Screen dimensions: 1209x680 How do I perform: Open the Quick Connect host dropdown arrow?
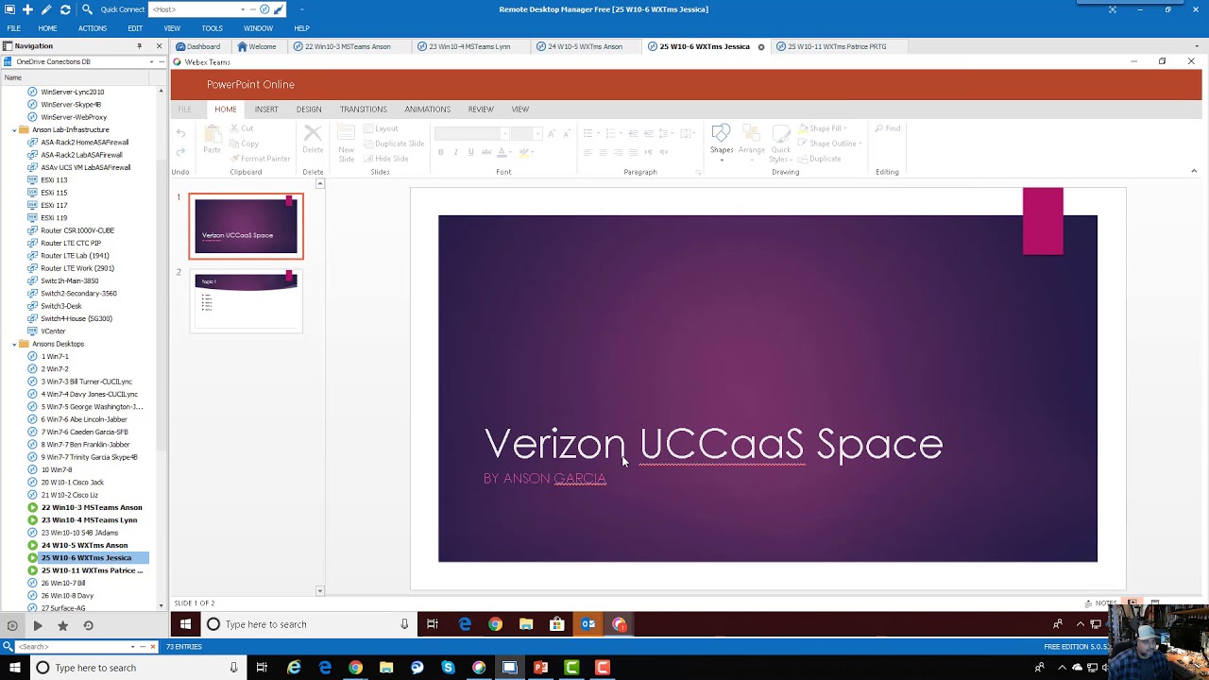(243, 9)
